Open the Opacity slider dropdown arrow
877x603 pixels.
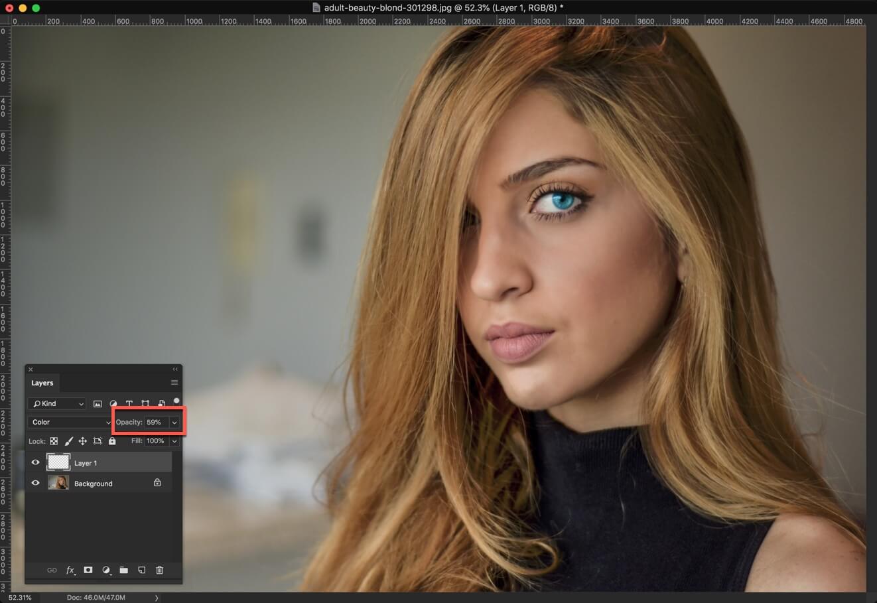point(174,423)
